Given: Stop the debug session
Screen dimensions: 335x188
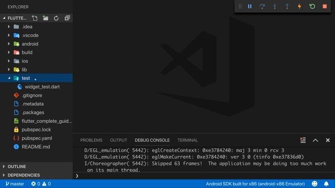Looking at the screenshot, I should coord(325,6).
